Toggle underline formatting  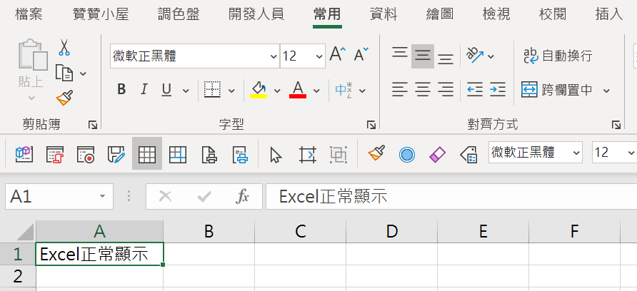166,90
